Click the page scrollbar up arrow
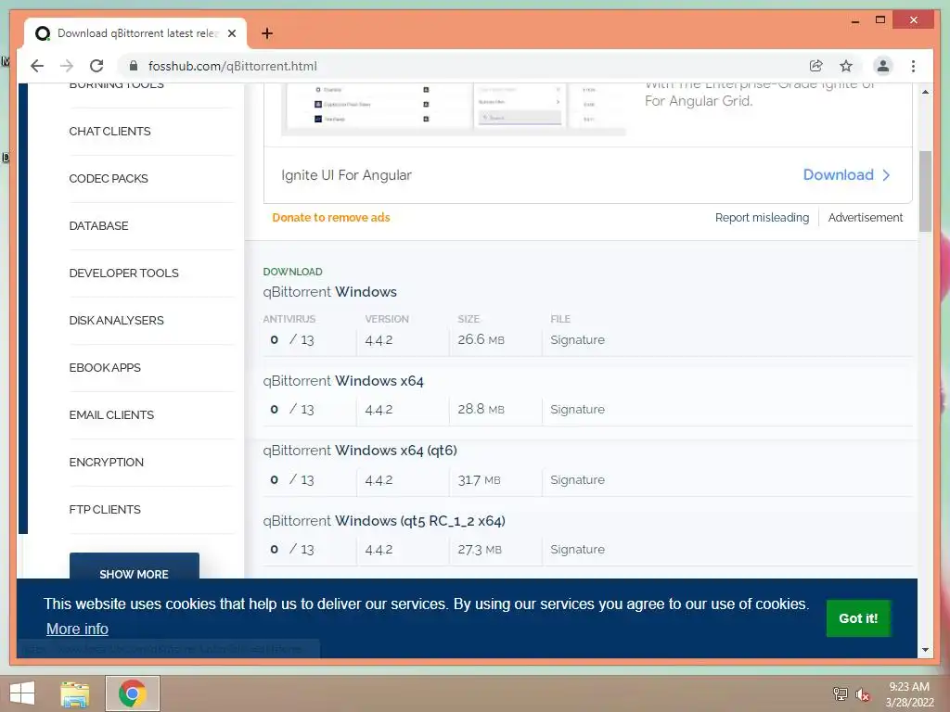 pos(925,92)
